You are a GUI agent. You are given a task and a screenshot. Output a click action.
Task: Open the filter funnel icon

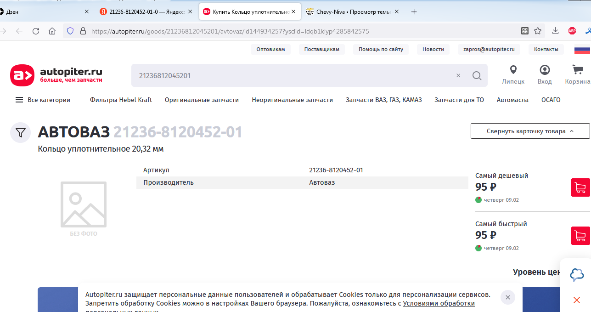click(20, 133)
